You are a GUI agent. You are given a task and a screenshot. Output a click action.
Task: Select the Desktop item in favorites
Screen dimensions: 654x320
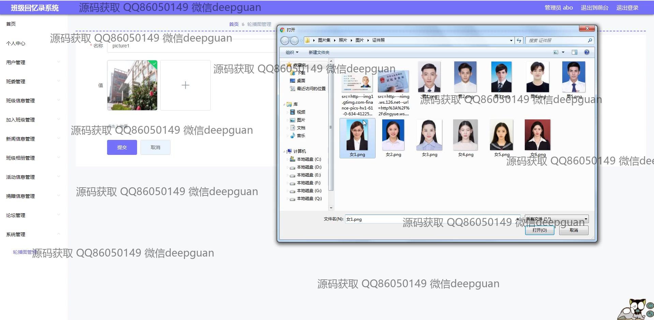tap(300, 81)
